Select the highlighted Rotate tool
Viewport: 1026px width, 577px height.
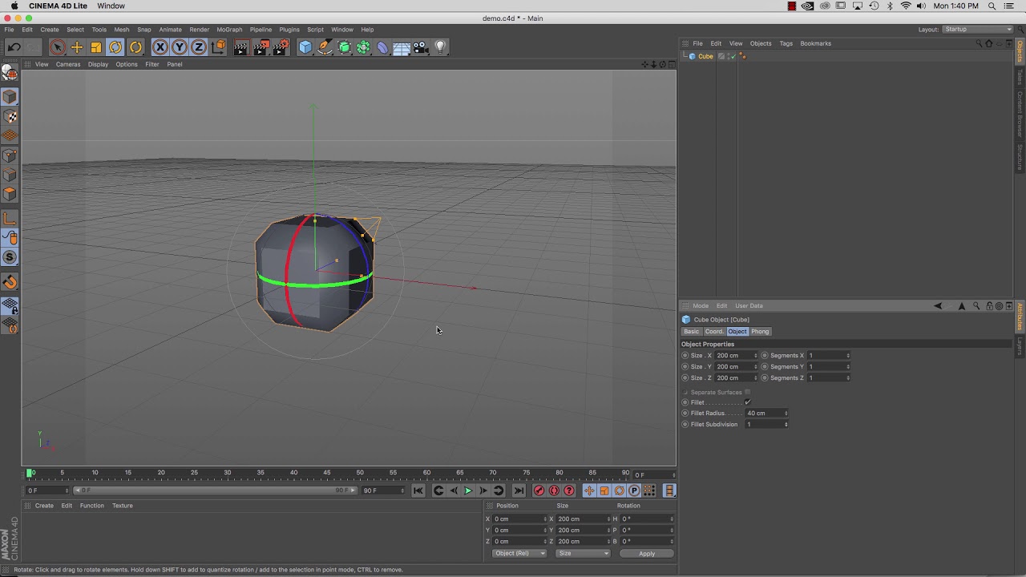(115, 47)
